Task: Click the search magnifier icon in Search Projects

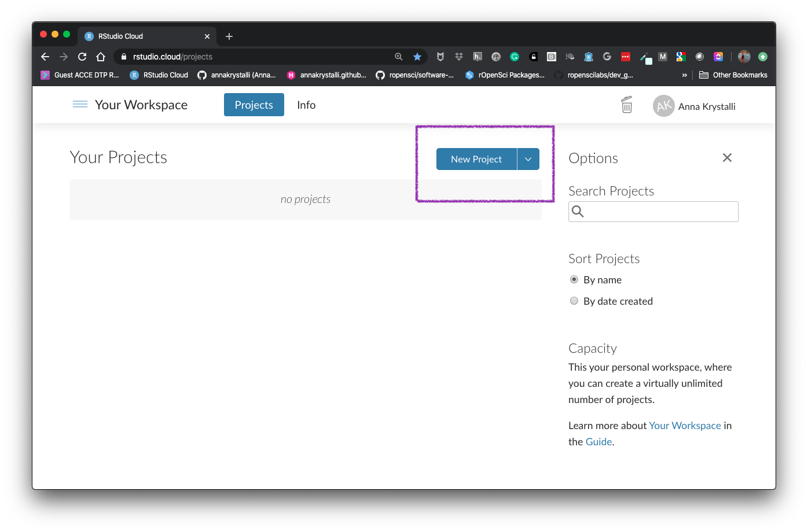Action: click(578, 212)
